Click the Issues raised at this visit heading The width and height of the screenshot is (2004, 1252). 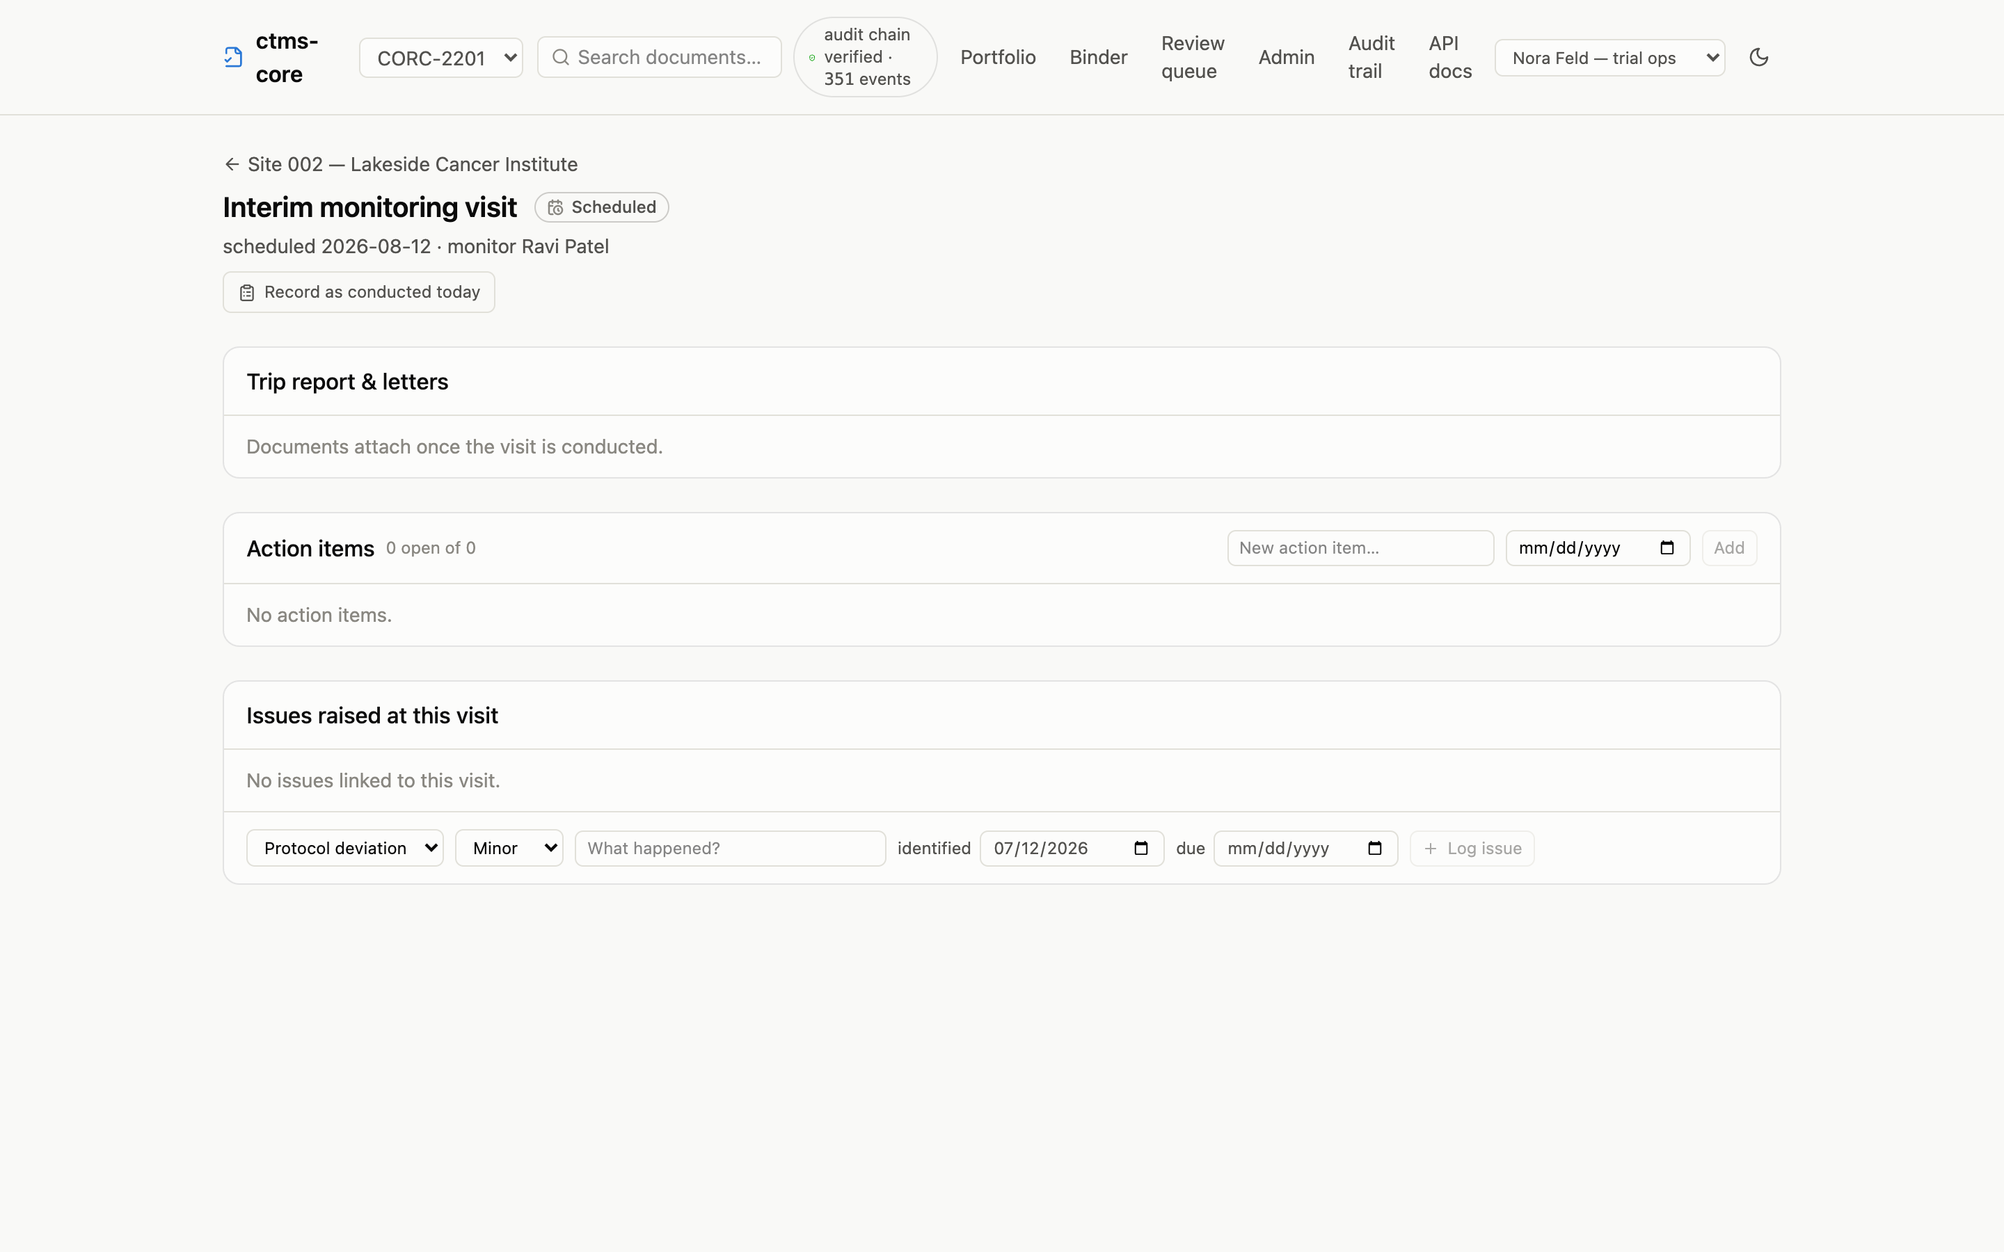click(372, 716)
